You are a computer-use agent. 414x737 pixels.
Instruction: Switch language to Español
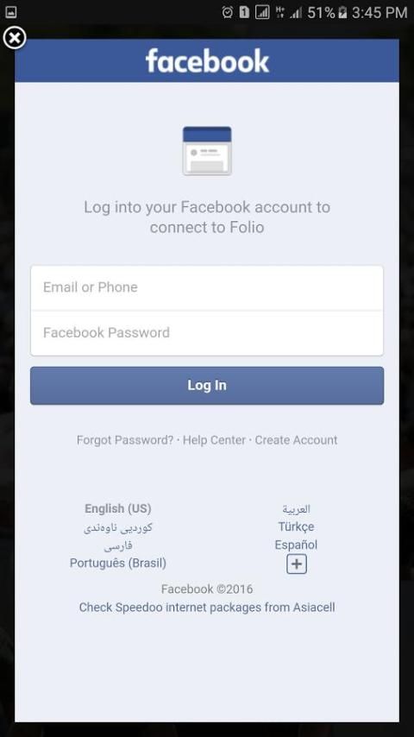pyautogui.click(x=296, y=545)
